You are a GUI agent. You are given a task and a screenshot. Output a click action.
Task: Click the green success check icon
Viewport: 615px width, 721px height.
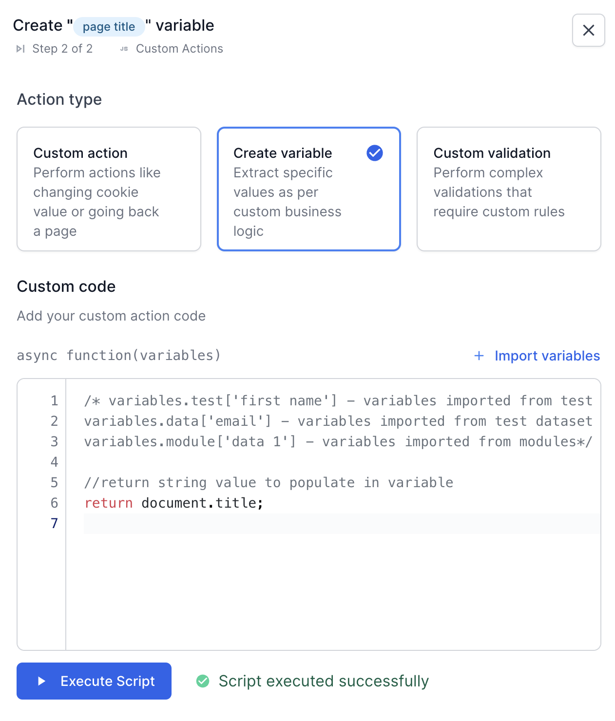[203, 681]
